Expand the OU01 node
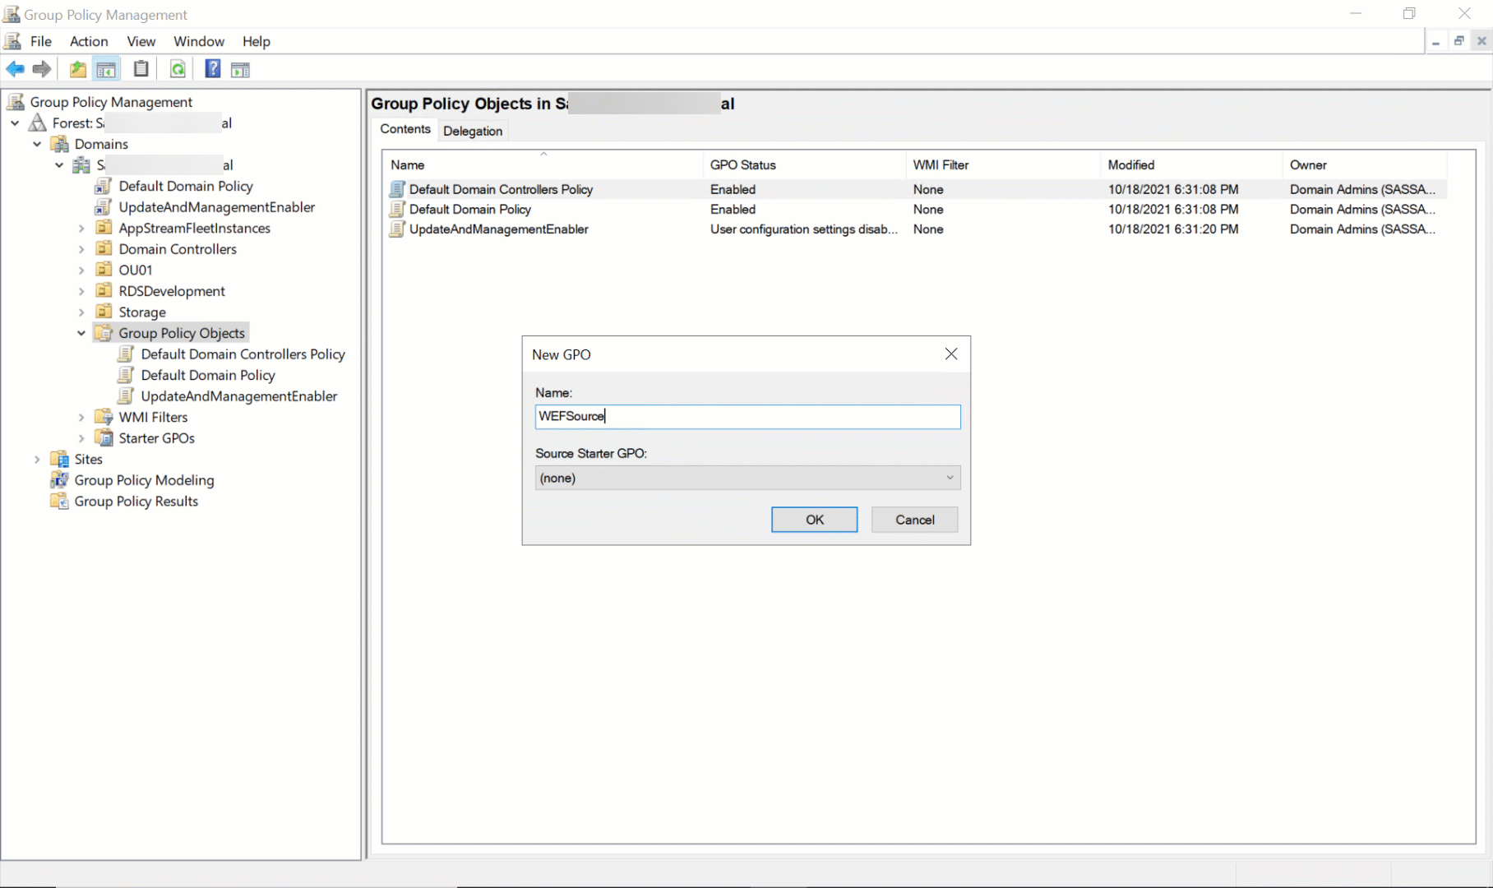Image resolution: width=1493 pixels, height=888 pixels. (81, 270)
